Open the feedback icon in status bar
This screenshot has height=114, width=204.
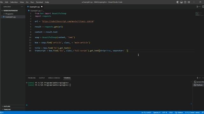(x=203, y=113)
